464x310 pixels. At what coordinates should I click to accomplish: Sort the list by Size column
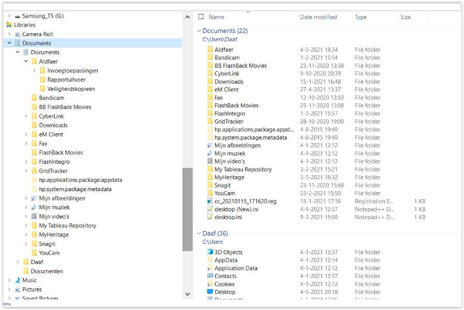pos(406,17)
